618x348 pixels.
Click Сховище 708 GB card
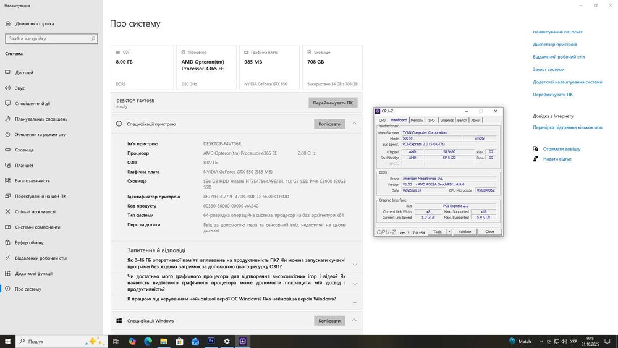[x=332, y=67]
